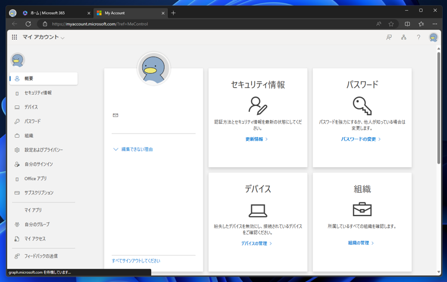Open the help question mark icon
Viewport: 447px width, 282px height.
(x=418, y=37)
